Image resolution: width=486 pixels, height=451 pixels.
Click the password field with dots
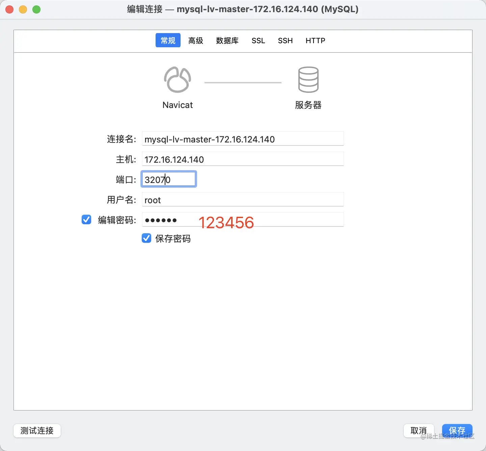(243, 220)
